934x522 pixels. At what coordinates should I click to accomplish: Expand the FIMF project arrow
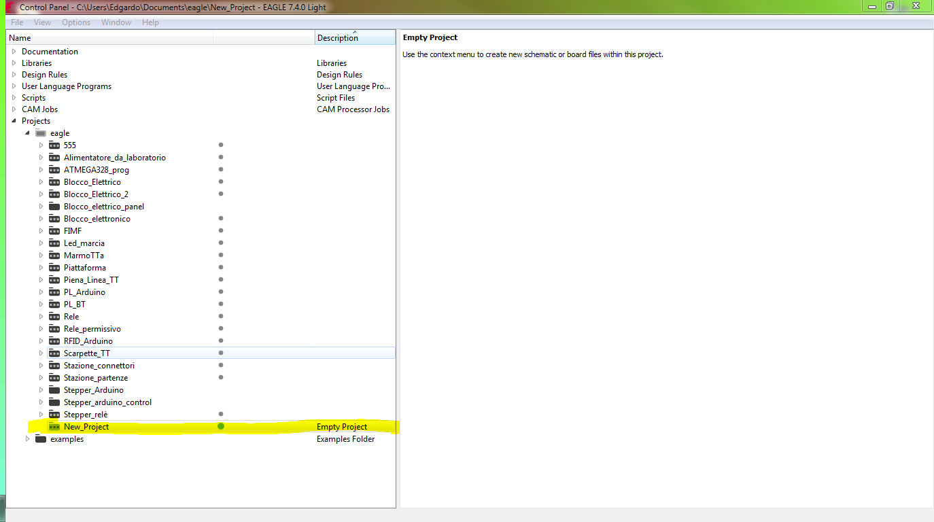click(41, 231)
